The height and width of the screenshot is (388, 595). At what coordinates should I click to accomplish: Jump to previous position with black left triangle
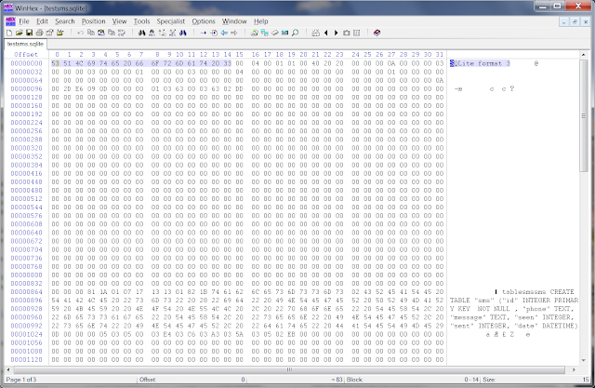326,33
